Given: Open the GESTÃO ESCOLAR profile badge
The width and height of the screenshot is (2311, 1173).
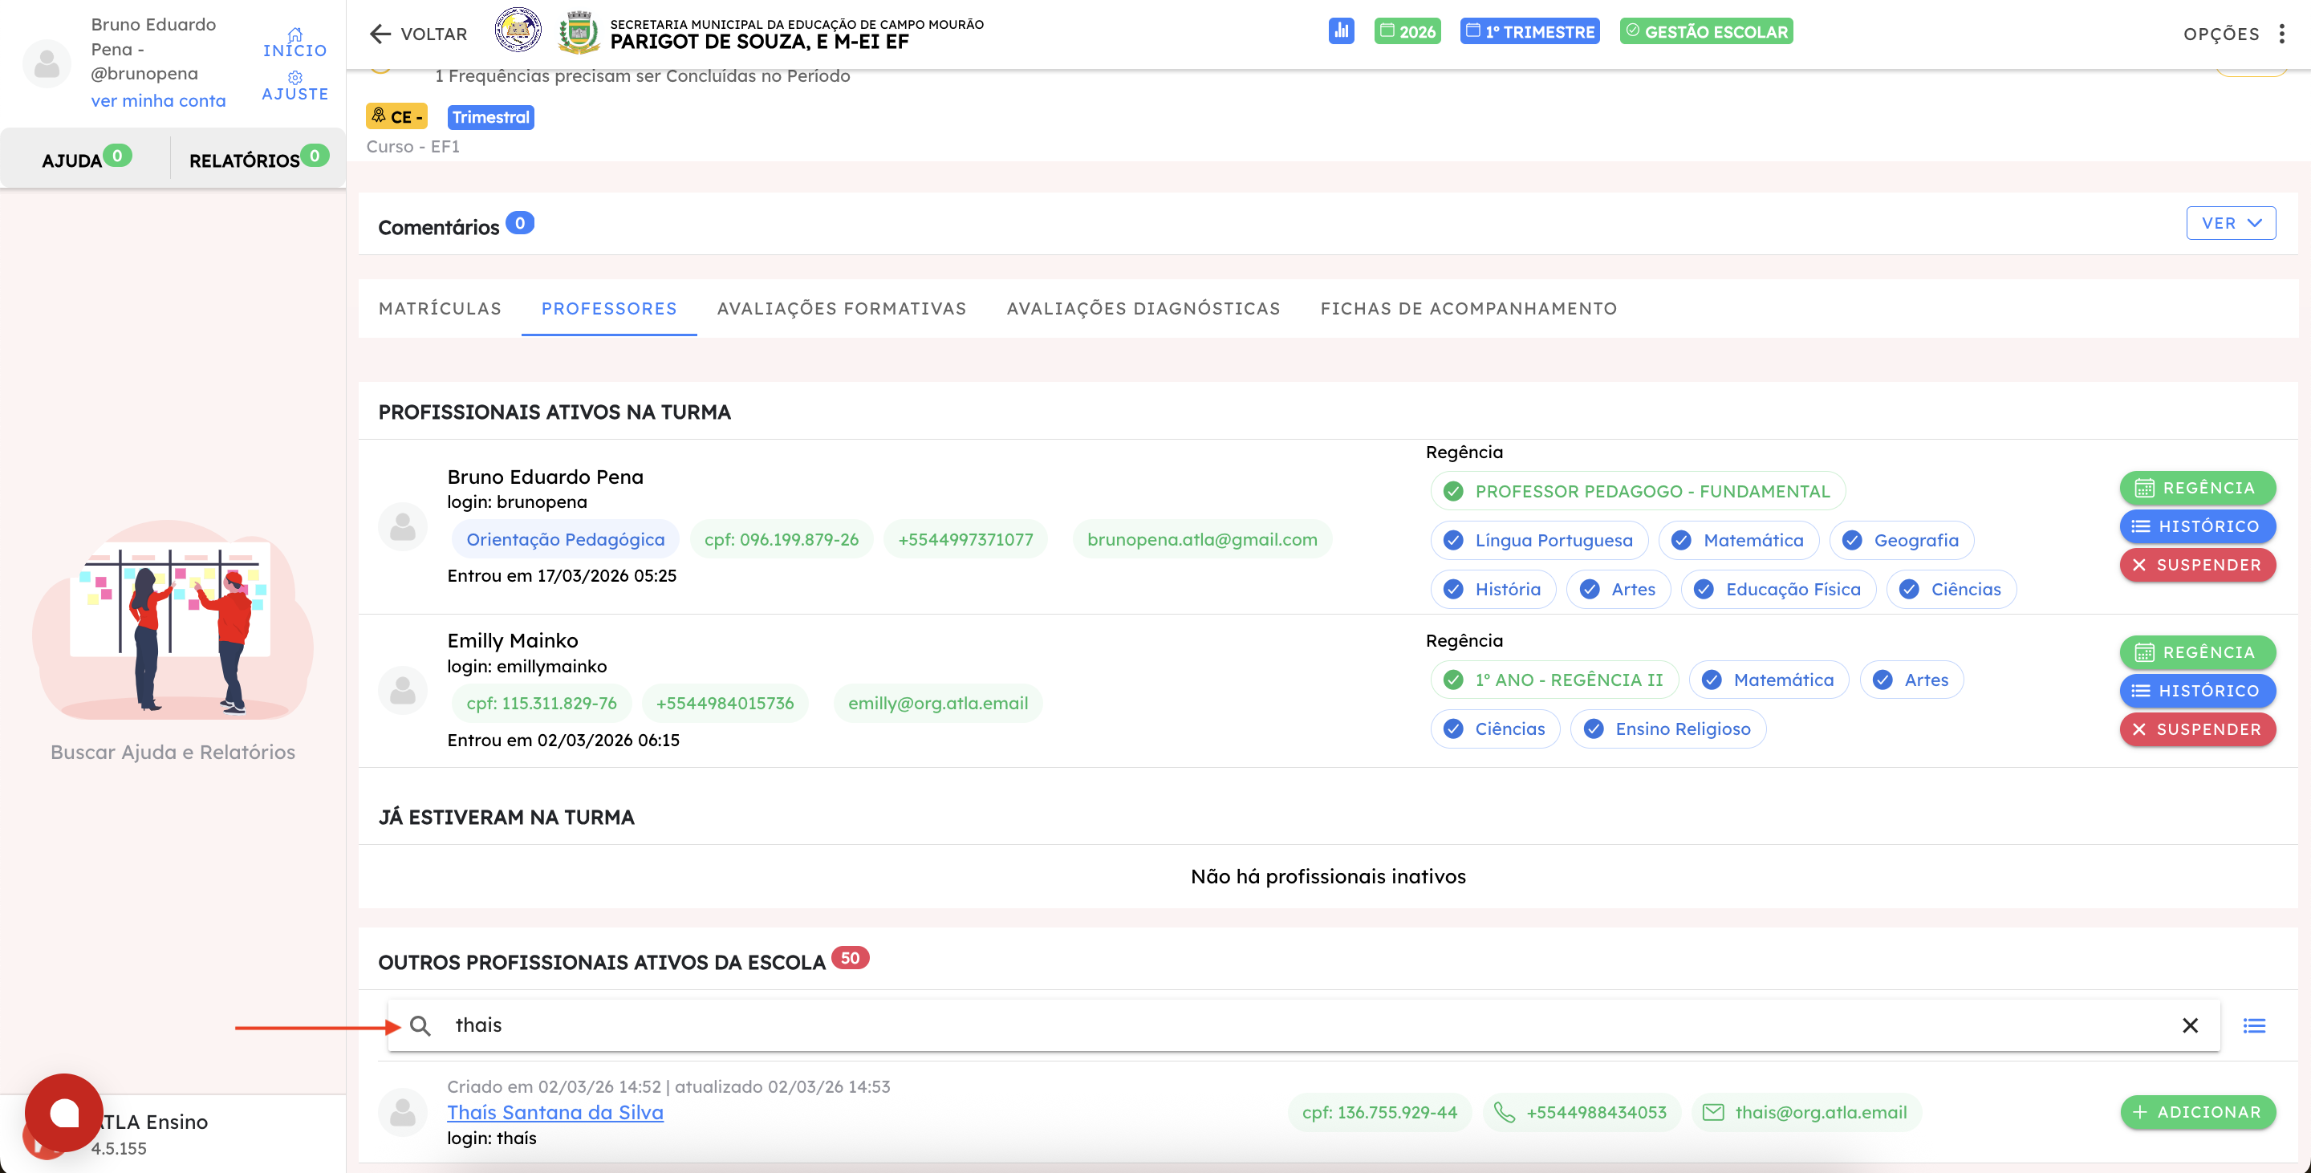Looking at the screenshot, I should click(x=1706, y=31).
